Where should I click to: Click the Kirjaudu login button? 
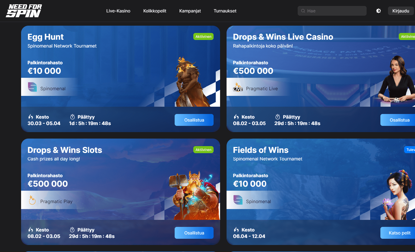coord(401,11)
